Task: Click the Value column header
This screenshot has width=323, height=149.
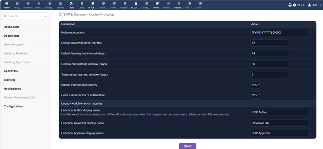Action: 254,24
